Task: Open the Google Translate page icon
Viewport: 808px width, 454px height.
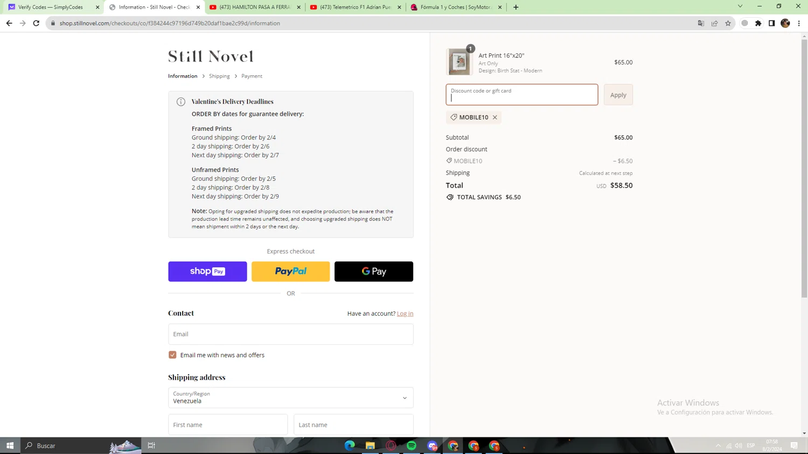Action: point(701,23)
